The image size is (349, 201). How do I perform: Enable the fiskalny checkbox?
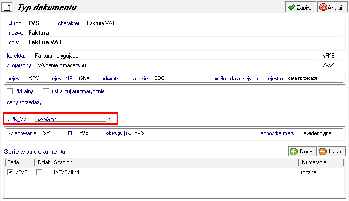(10, 91)
